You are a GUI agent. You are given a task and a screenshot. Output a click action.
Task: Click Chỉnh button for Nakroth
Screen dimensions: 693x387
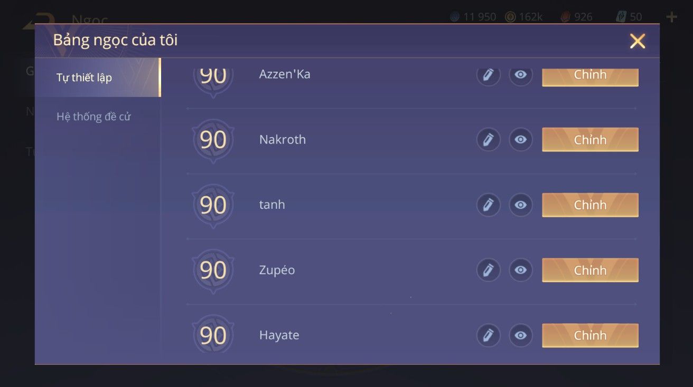pyautogui.click(x=590, y=140)
